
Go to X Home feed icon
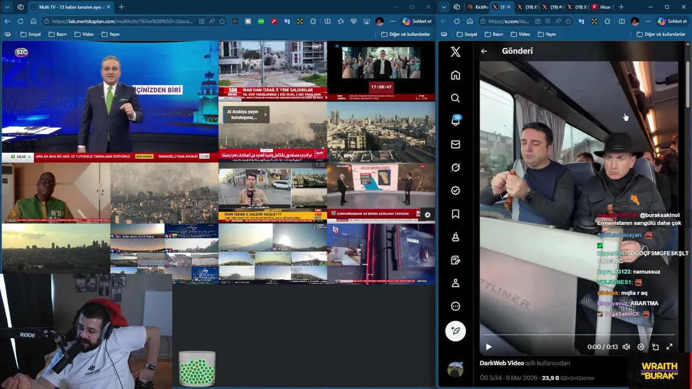coord(455,75)
